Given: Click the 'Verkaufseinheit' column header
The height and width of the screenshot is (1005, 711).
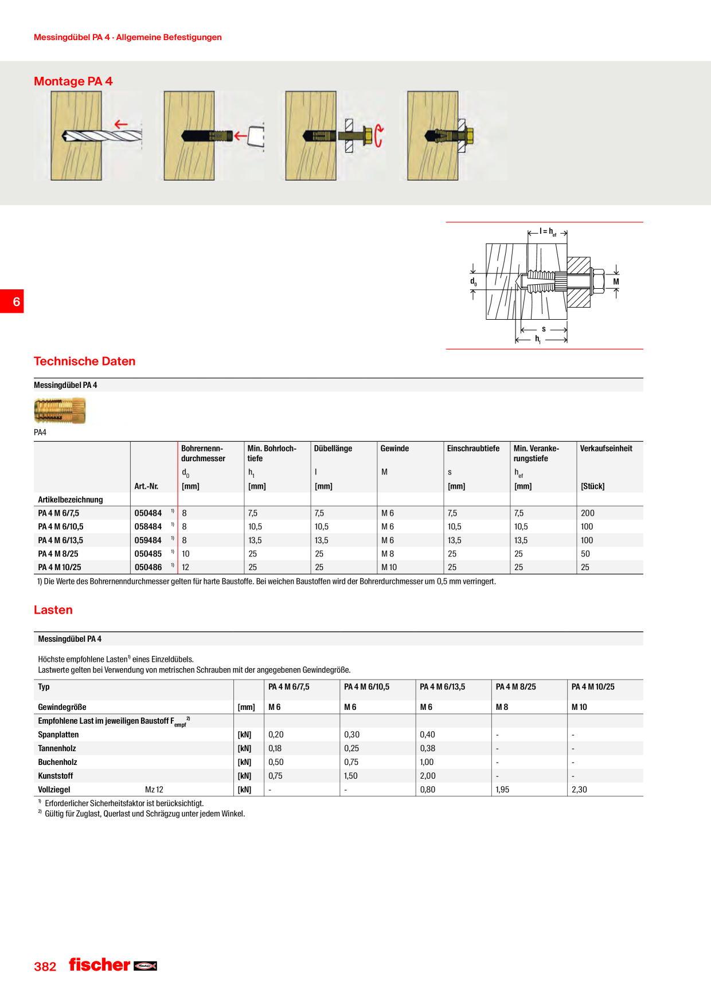Looking at the screenshot, I should pyautogui.click(x=606, y=449).
